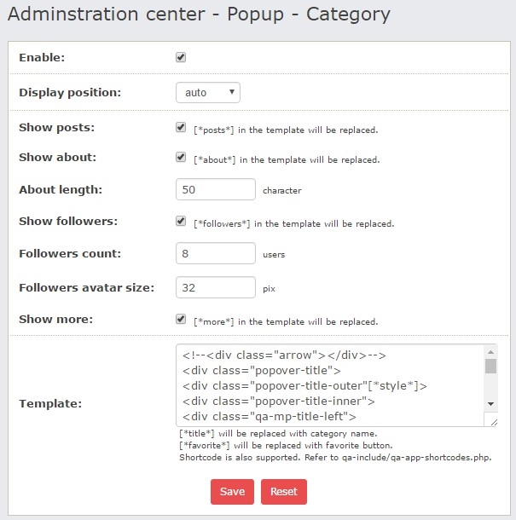Screen dimensions: 516x520
Task: Click inside the Template text area
Action: point(328,384)
